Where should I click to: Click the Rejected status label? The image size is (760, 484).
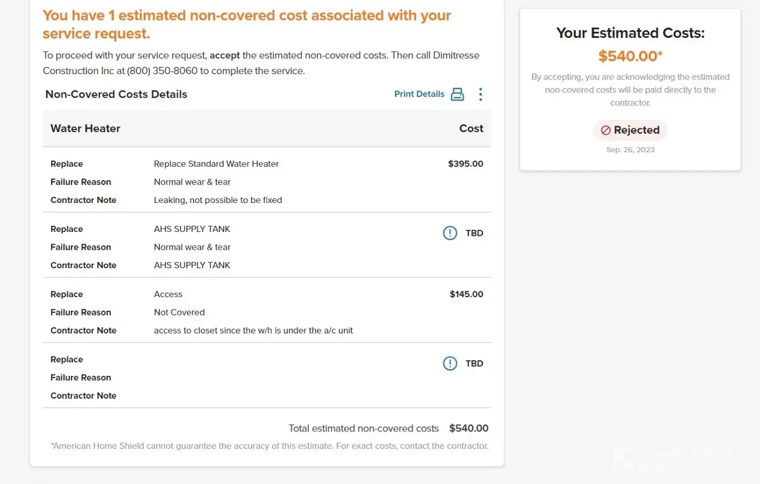tap(636, 130)
